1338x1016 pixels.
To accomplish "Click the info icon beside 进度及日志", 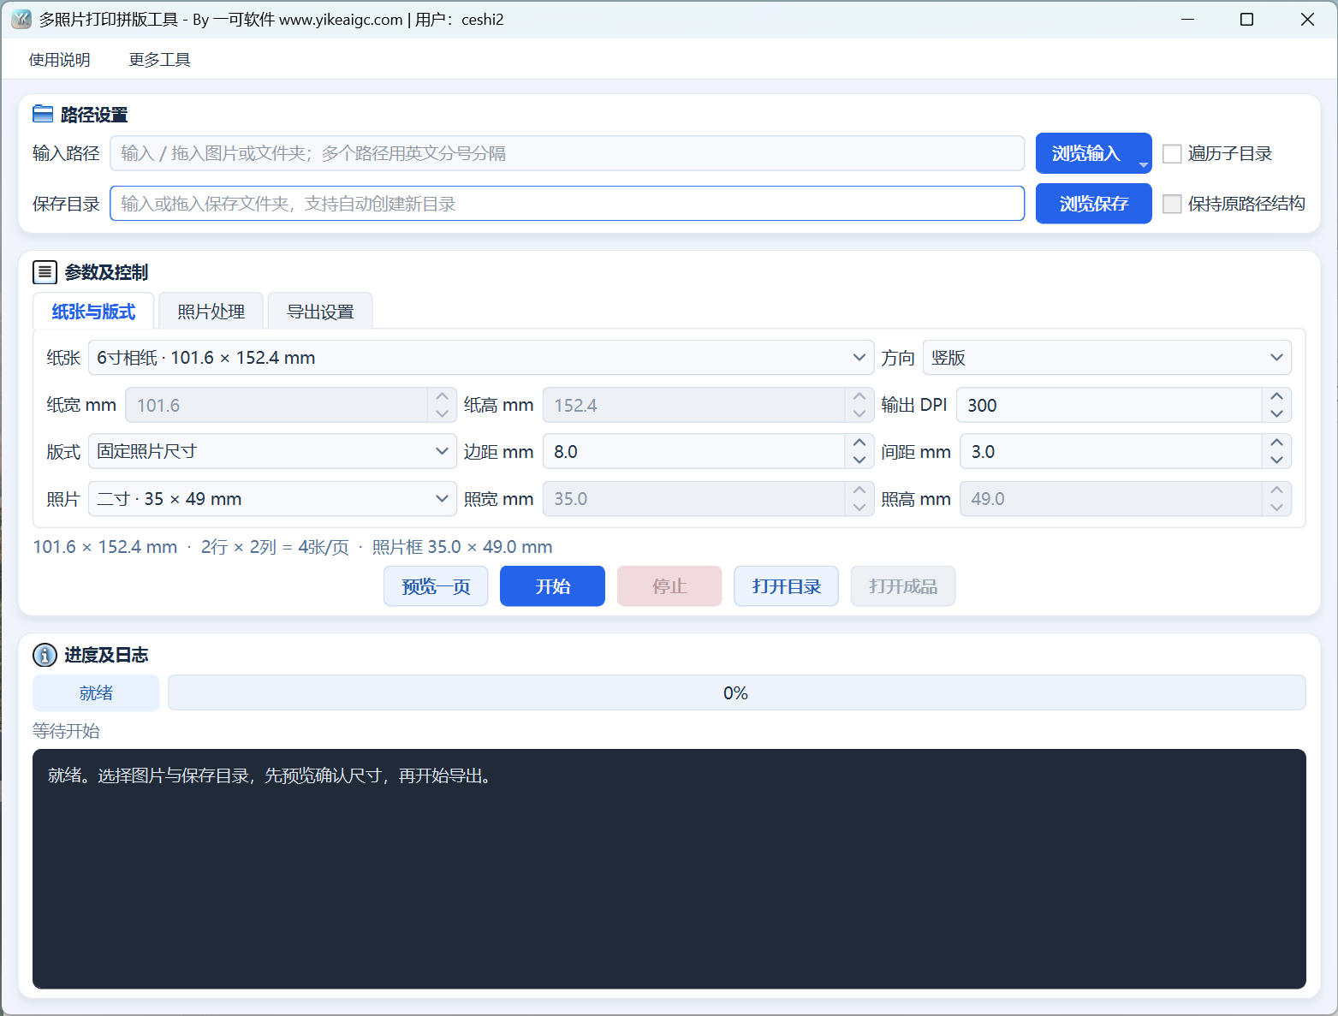I will pos(45,655).
